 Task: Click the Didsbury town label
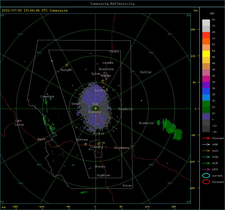coord(94,112)
